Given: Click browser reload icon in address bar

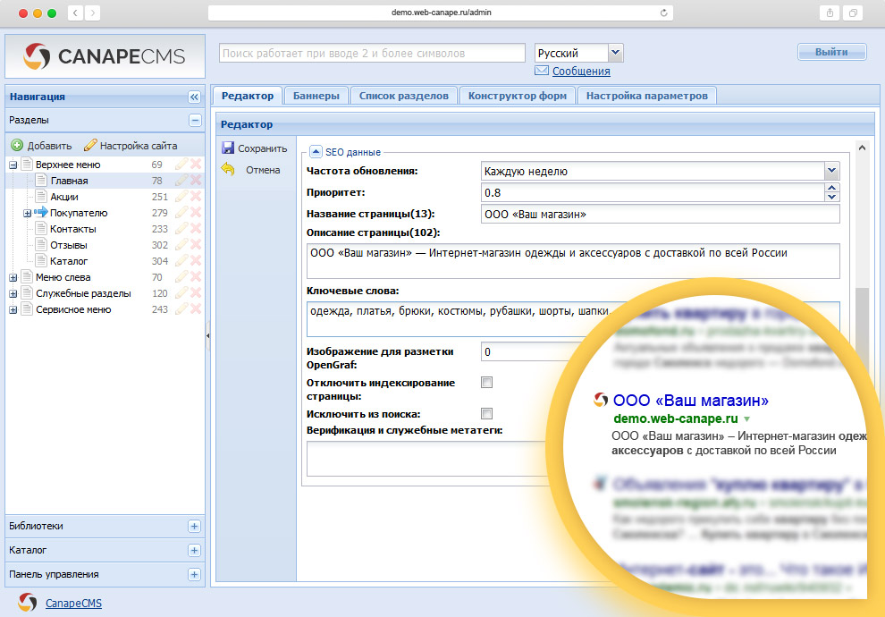Looking at the screenshot, I should point(663,13).
